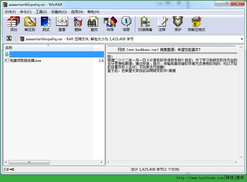
Task: Expand the address bar path dropdown
Action: (242, 39)
